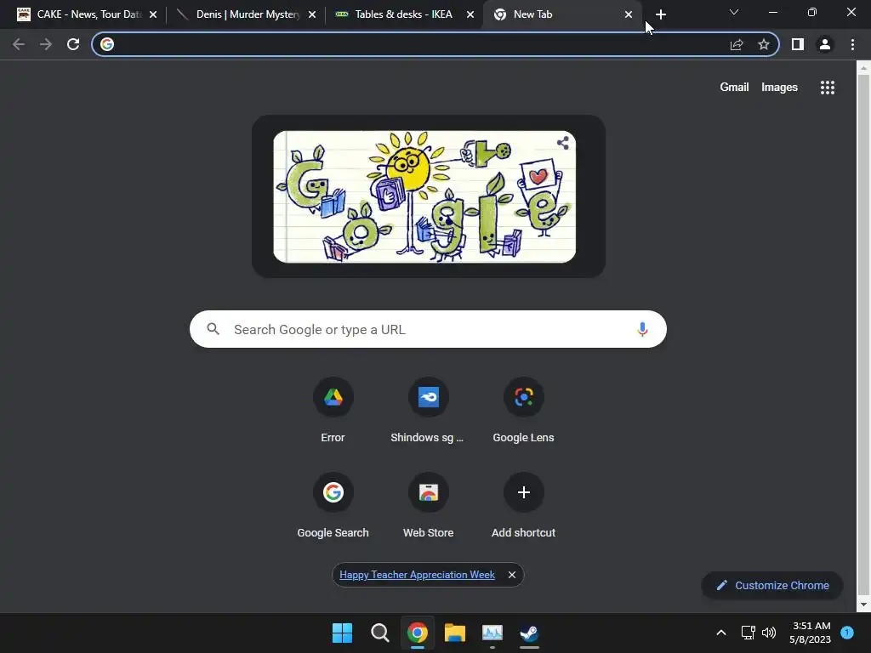Open the profile avatar menu
Image resolution: width=871 pixels, height=653 pixels.
click(x=825, y=44)
